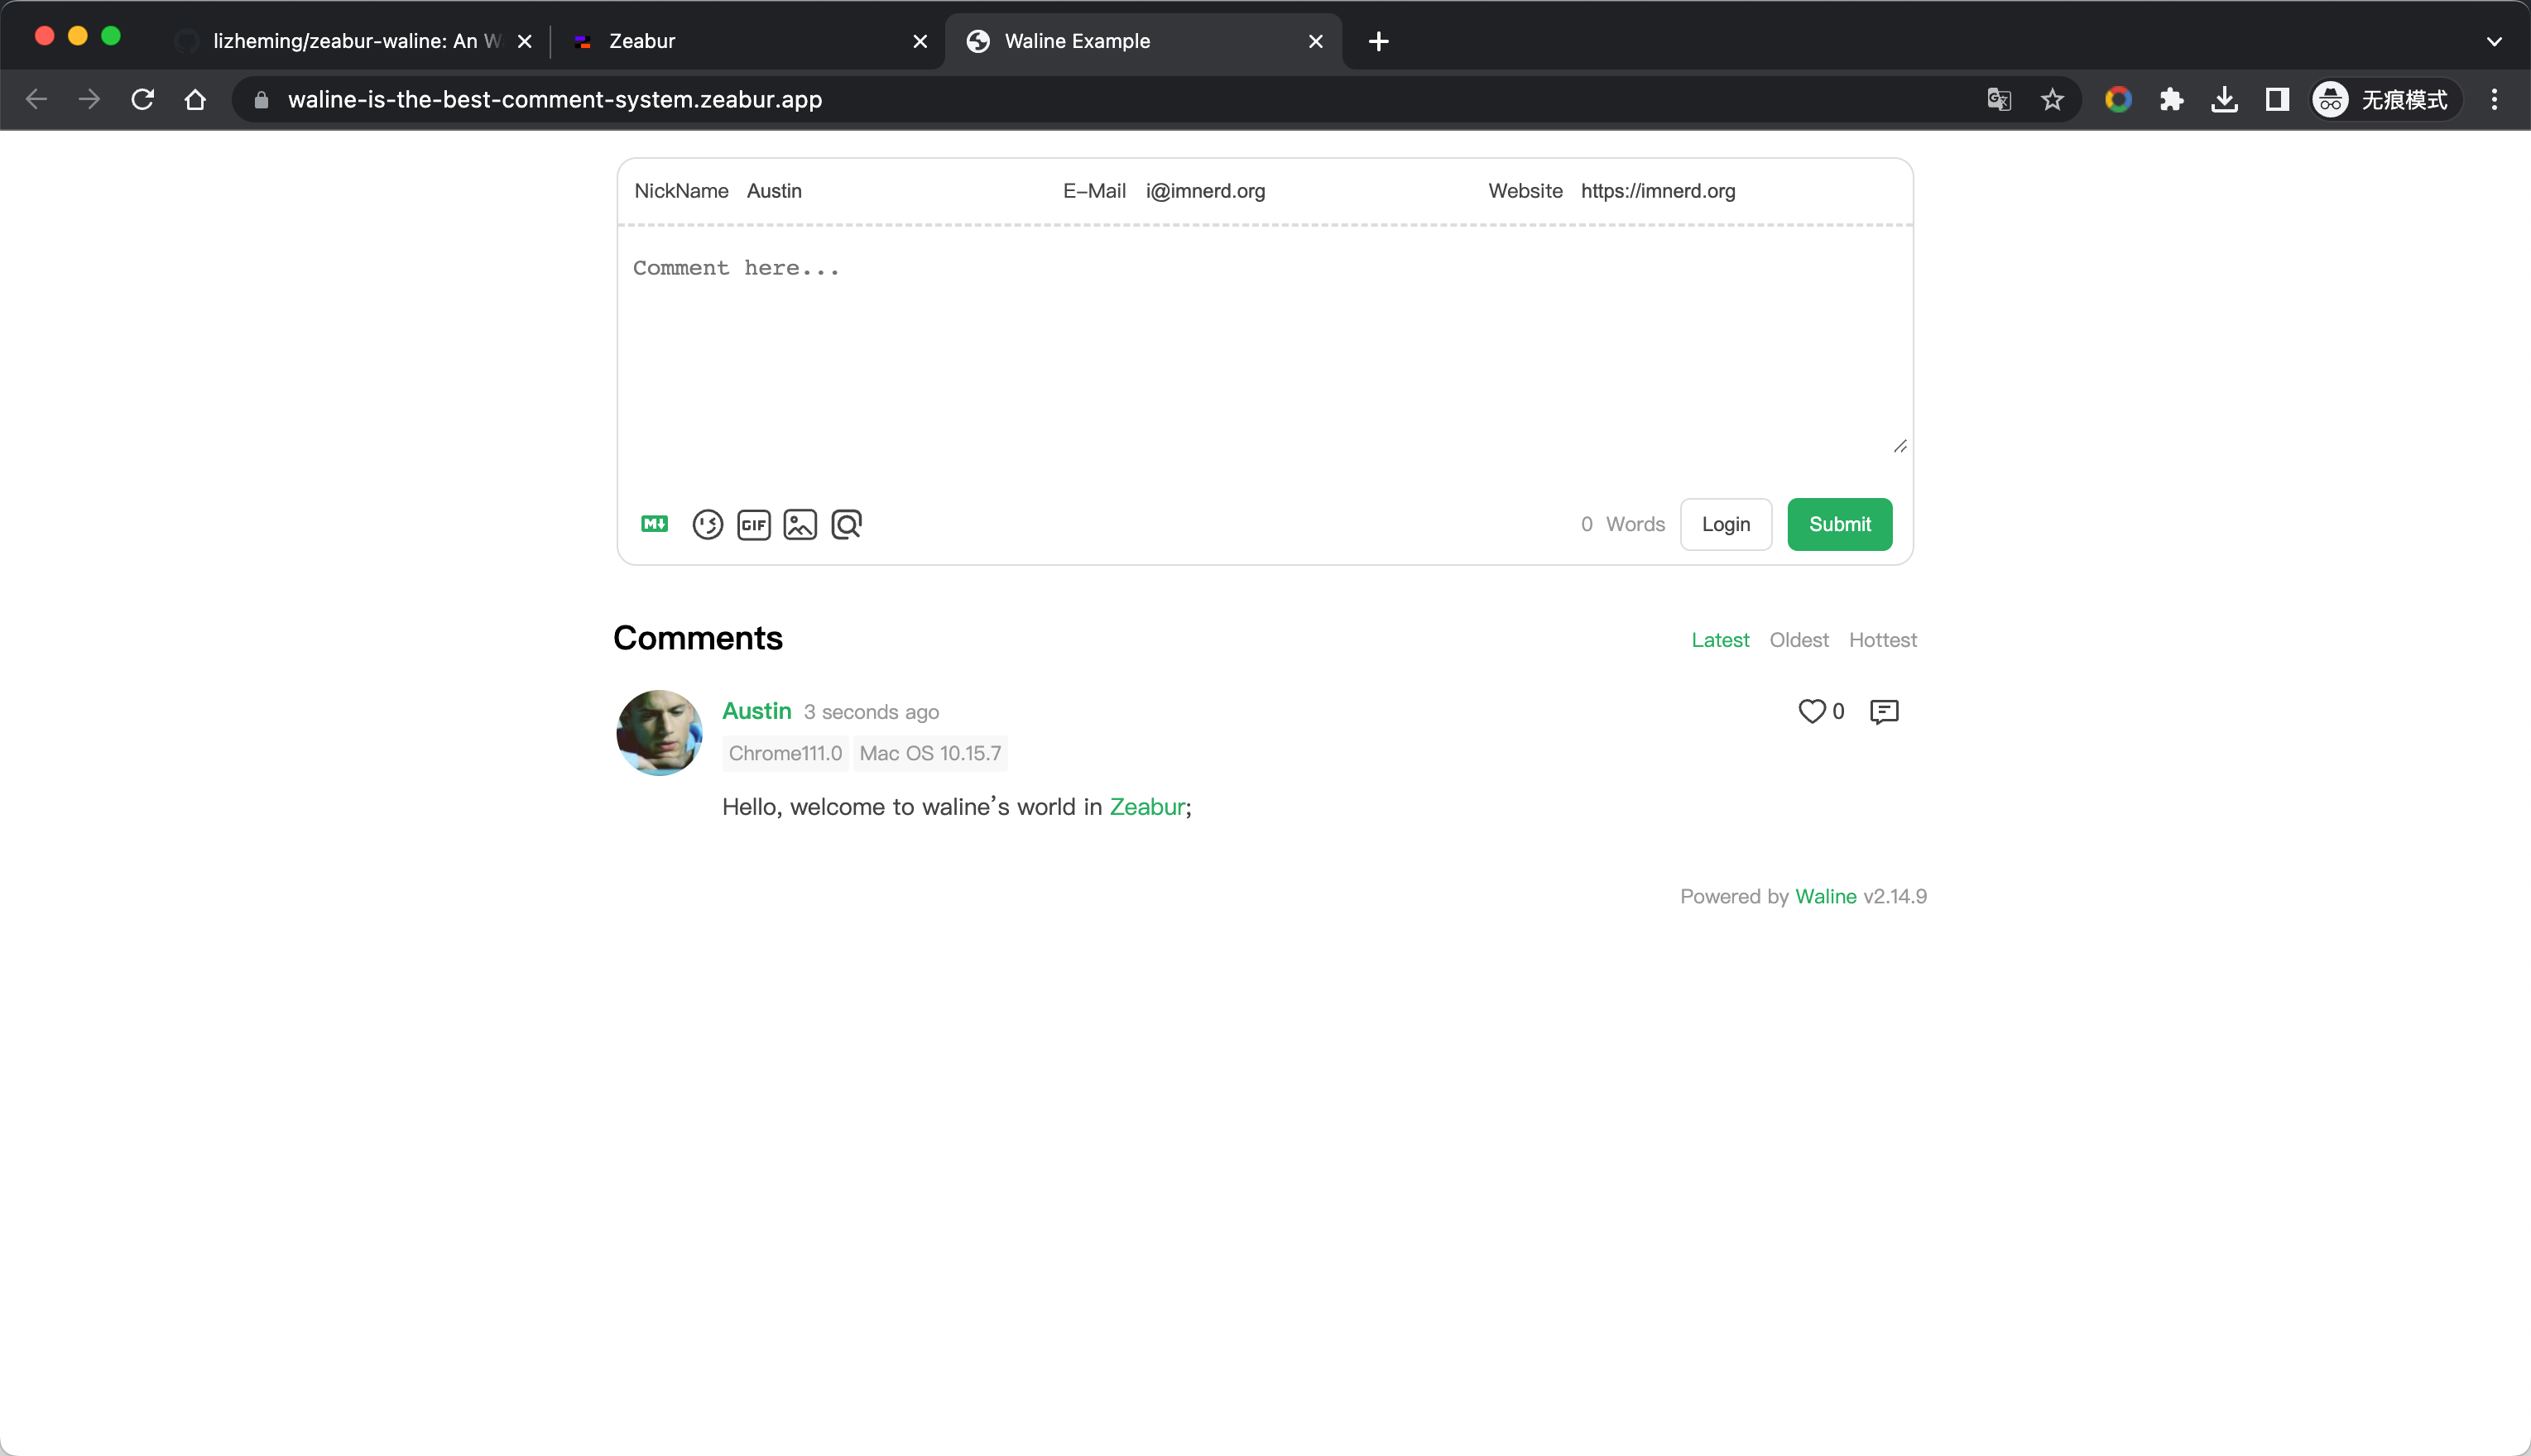Screen dimensions: 2531x1456
Task: Open the GIF search panel
Action: [753, 524]
